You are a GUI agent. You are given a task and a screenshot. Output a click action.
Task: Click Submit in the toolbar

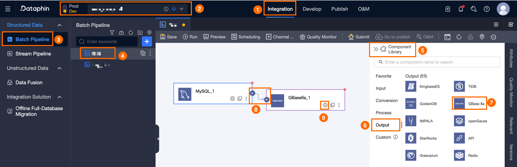pos(359,37)
